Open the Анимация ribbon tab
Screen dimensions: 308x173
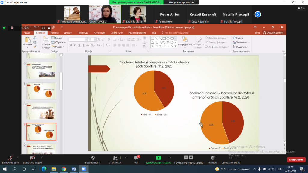point(99,33)
